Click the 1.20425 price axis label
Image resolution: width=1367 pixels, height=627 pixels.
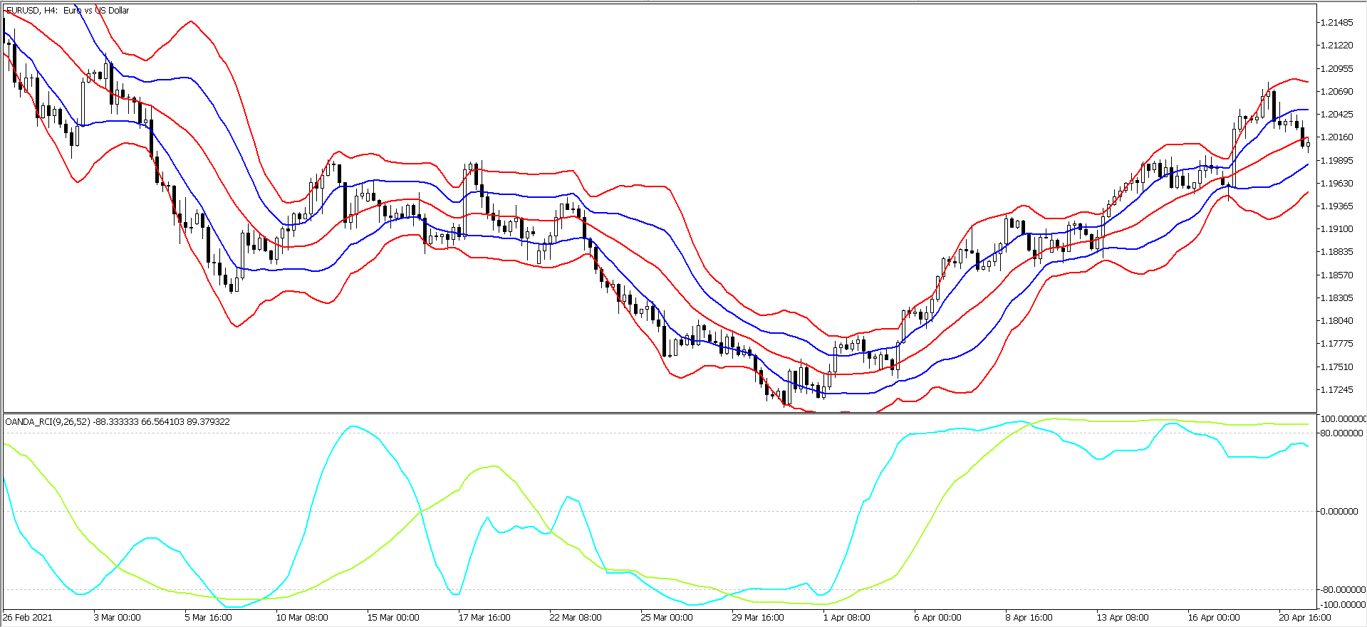1336,115
